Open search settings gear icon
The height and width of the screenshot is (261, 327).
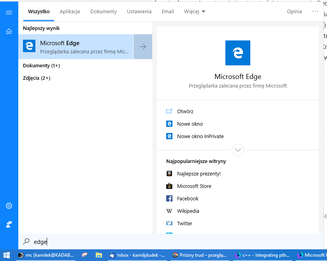click(9, 206)
